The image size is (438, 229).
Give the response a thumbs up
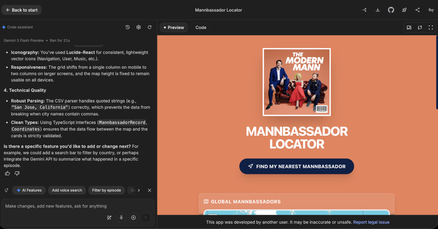click(8, 173)
